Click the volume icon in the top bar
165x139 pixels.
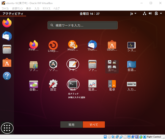pyautogui.click(x=150, y=13)
